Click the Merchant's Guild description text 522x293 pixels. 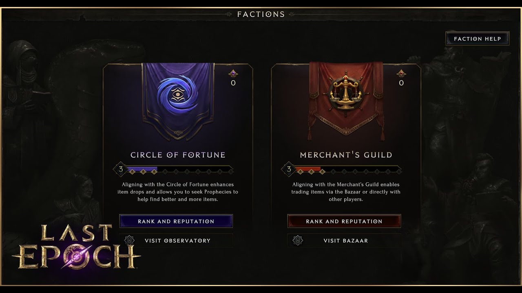coord(346,192)
